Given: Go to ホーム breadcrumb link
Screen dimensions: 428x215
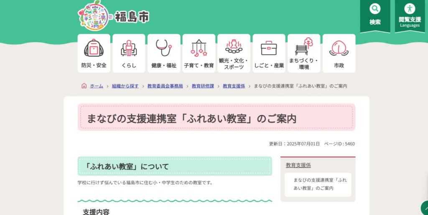Looking at the screenshot, I should click(97, 86).
